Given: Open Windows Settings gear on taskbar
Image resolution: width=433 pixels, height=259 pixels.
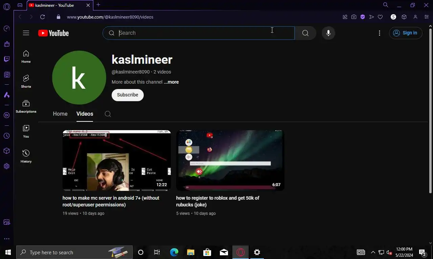Looking at the screenshot, I should click(257, 252).
